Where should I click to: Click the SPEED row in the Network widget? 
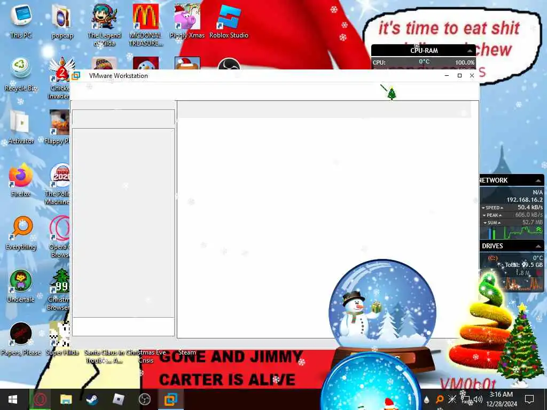(x=512, y=208)
